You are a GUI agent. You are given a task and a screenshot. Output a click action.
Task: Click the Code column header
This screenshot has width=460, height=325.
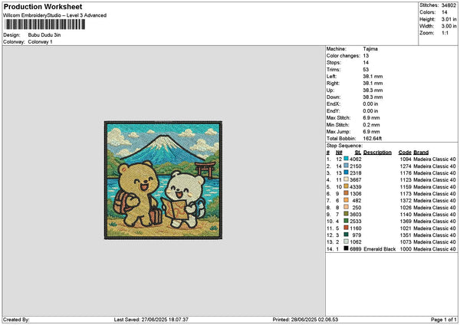pos(405,153)
